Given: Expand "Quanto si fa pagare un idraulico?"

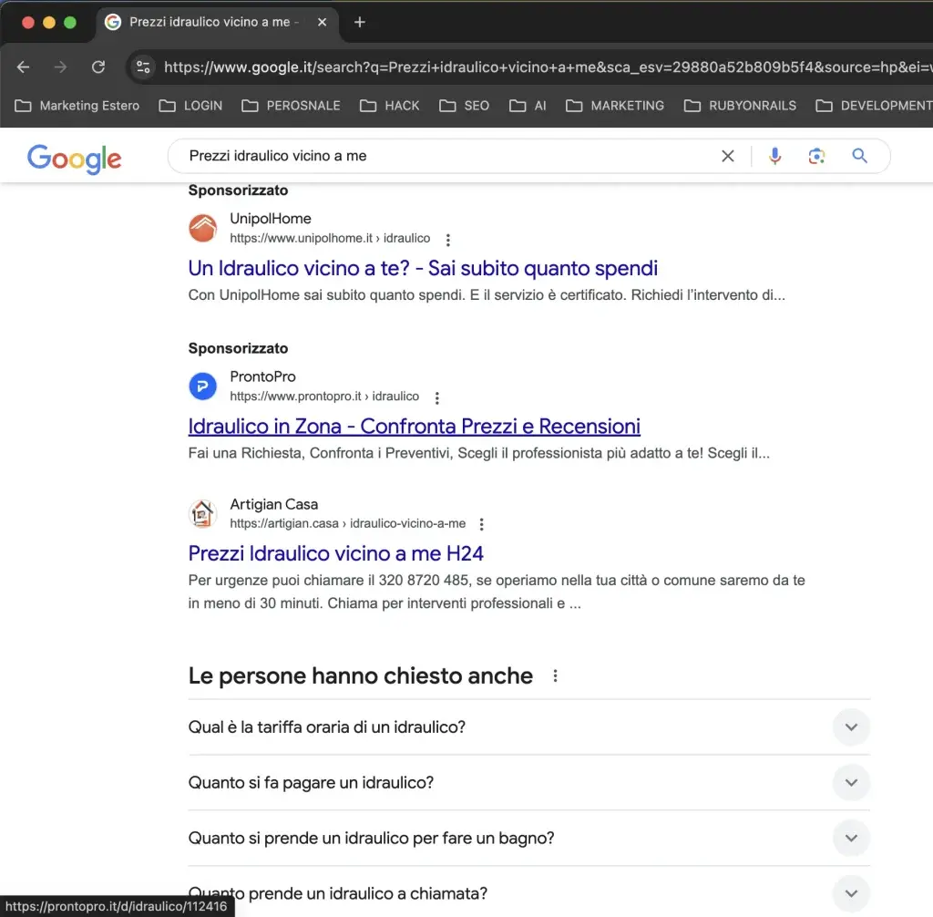Looking at the screenshot, I should click(851, 783).
